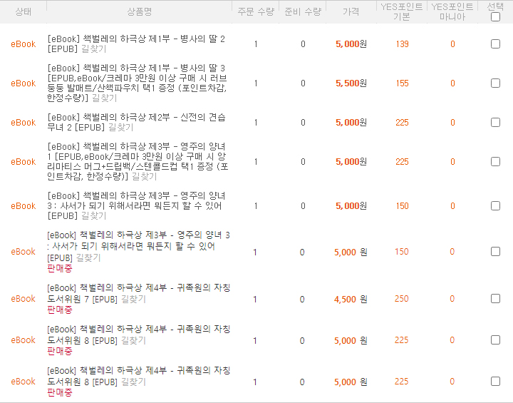Click the 주문 수량 column header
Image resolution: width=513 pixels, height=403 pixels.
pyautogui.click(x=256, y=12)
